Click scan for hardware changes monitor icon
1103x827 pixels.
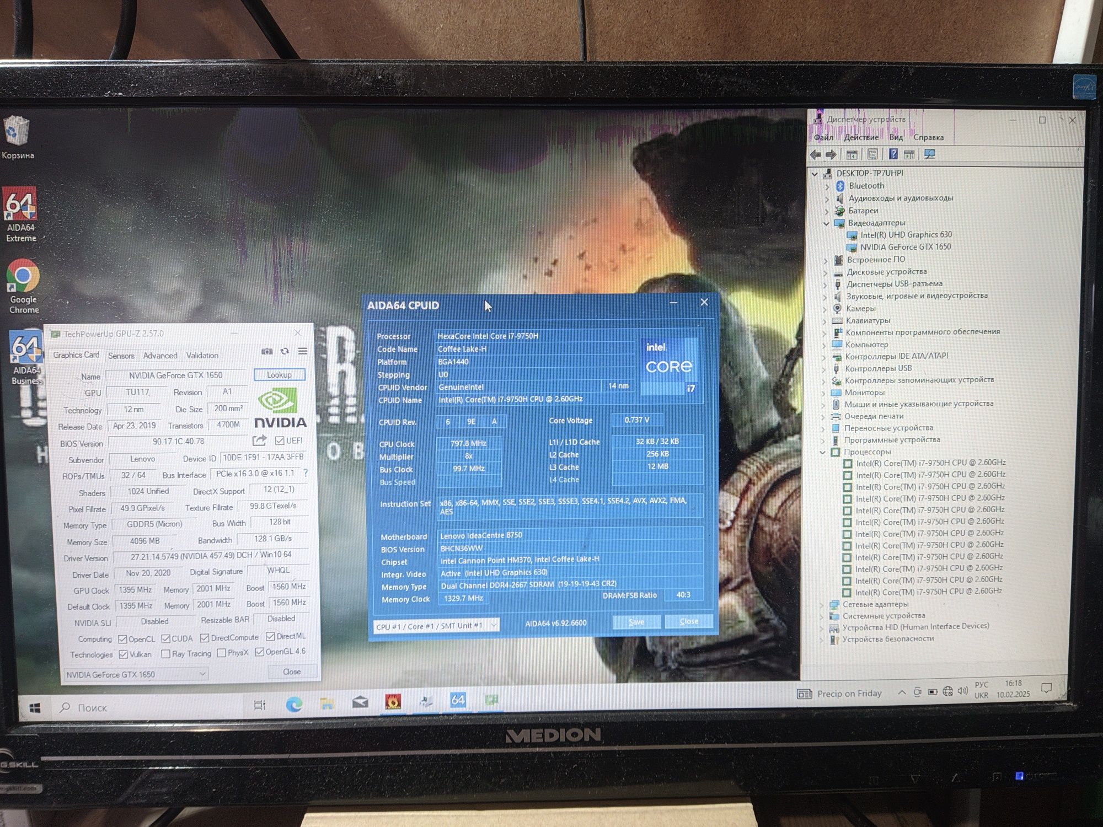point(930,154)
